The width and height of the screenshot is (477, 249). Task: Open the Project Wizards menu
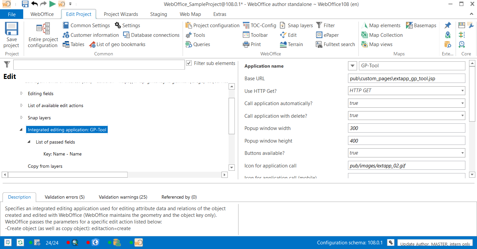(121, 14)
